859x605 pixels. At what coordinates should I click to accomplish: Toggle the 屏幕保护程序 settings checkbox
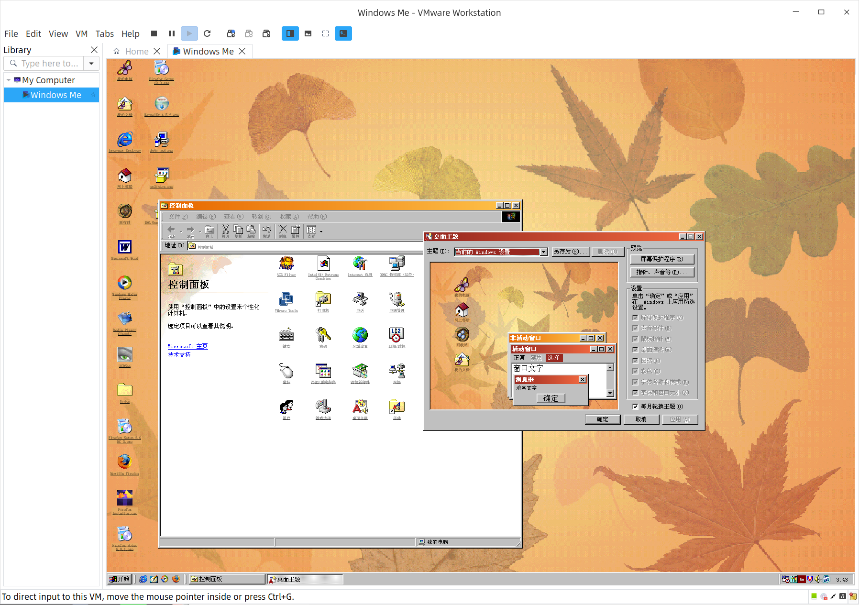635,318
